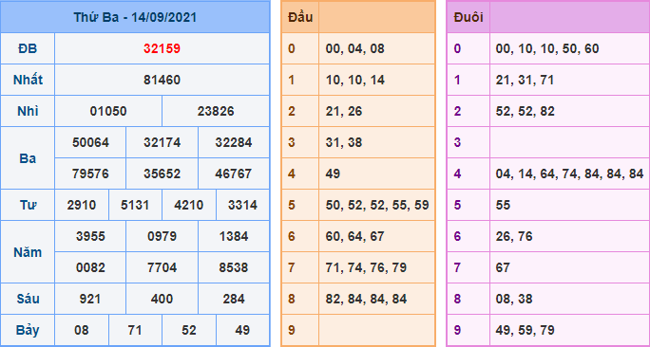Click the 'Bảy' row label
This screenshot has height=347, width=650.
[x=28, y=331]
